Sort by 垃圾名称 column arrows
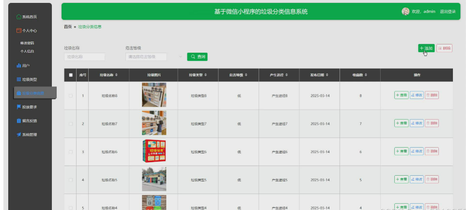 (x=116, y=75)
